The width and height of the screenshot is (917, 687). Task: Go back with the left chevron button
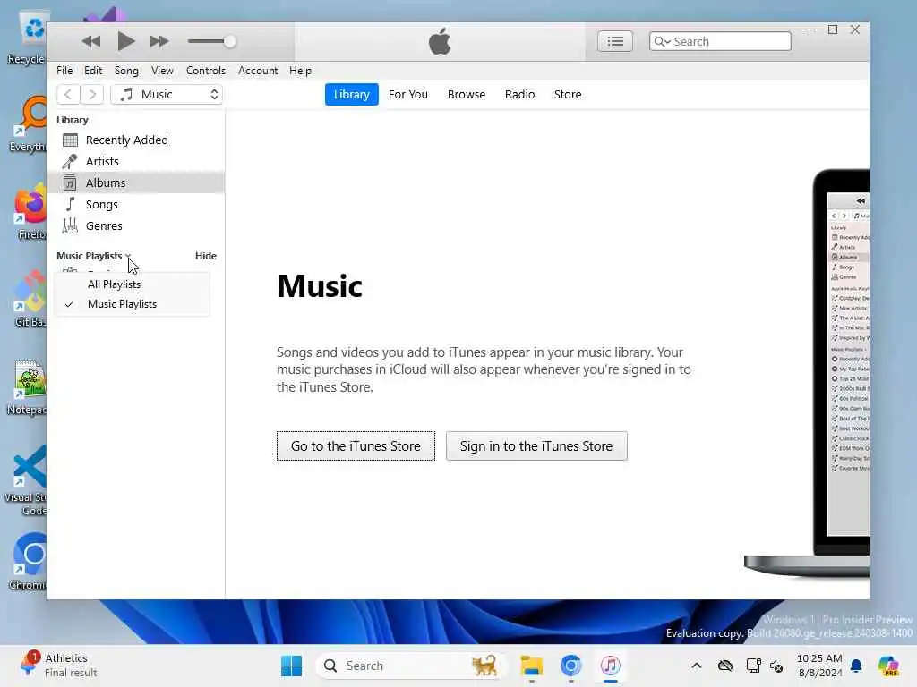point(68,95)
